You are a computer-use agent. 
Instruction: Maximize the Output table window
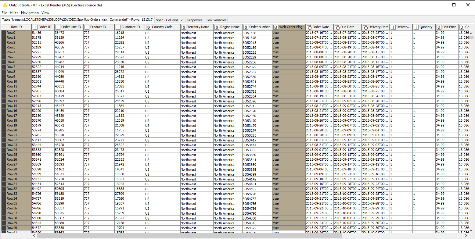click(454, 5)
